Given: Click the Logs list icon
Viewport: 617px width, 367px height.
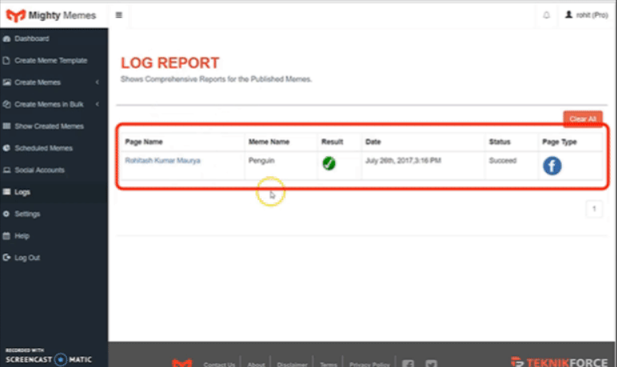Looking at the screenshot, I should 6,192.
